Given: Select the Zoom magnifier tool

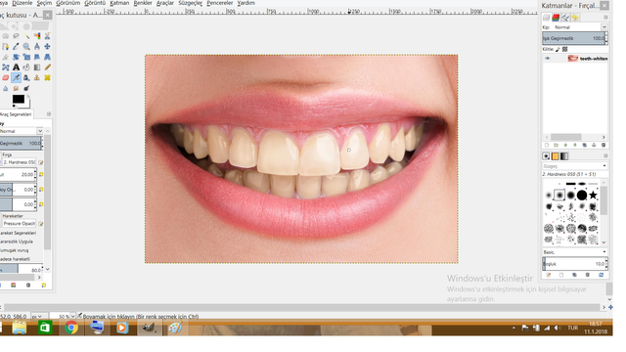Looking at the screenshot, I should coord(26,46).
